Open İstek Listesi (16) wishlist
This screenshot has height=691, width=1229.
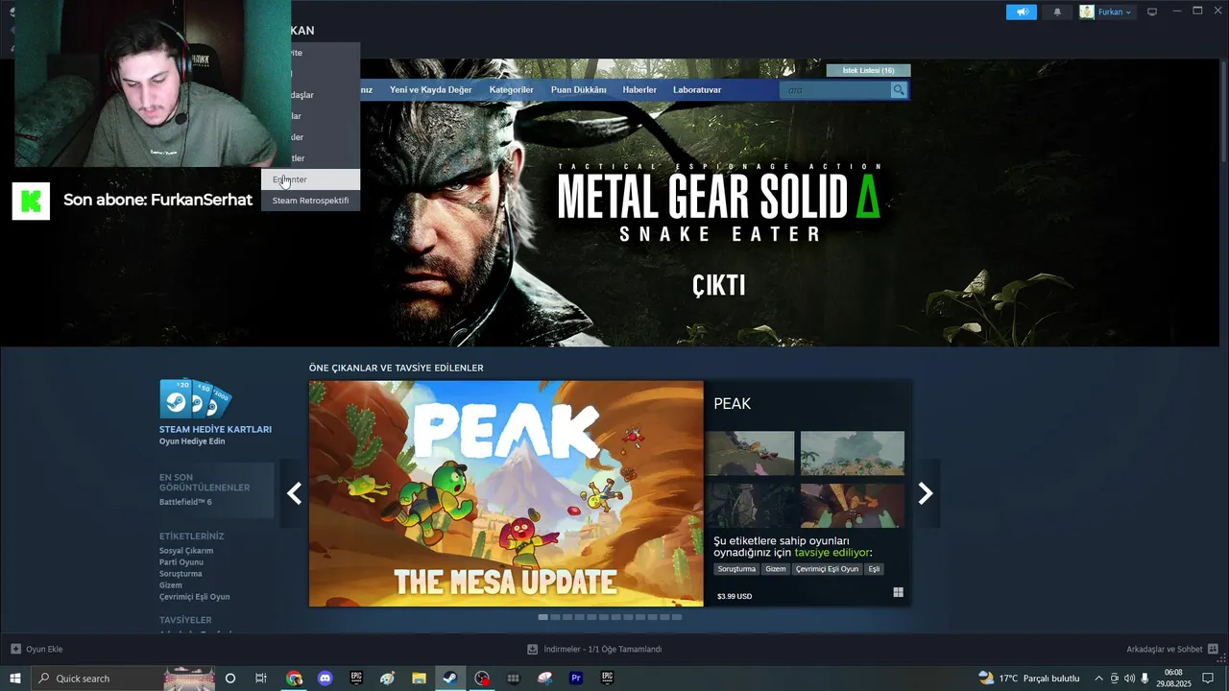pyautogui.click(x=868, y=70)
